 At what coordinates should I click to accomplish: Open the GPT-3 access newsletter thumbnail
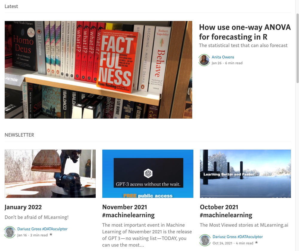click(x=148, y=174)
